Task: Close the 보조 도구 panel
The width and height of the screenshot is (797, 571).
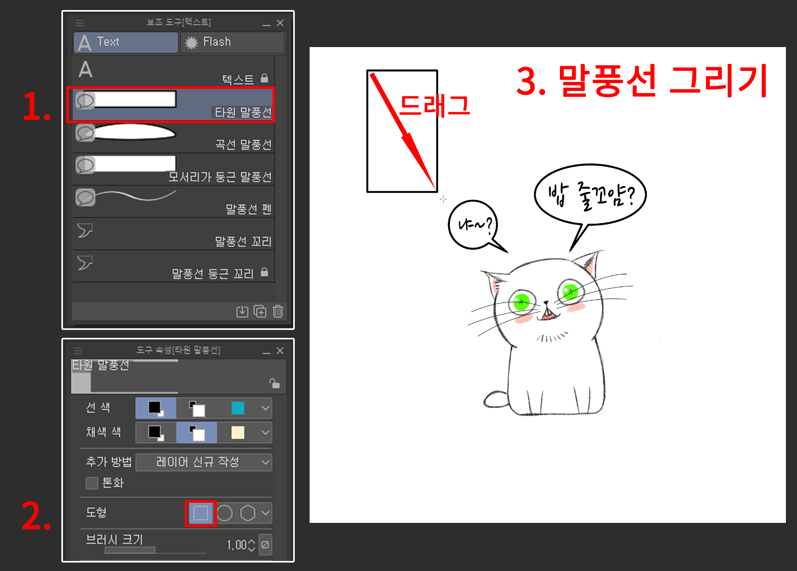Action: click(280, 23)
